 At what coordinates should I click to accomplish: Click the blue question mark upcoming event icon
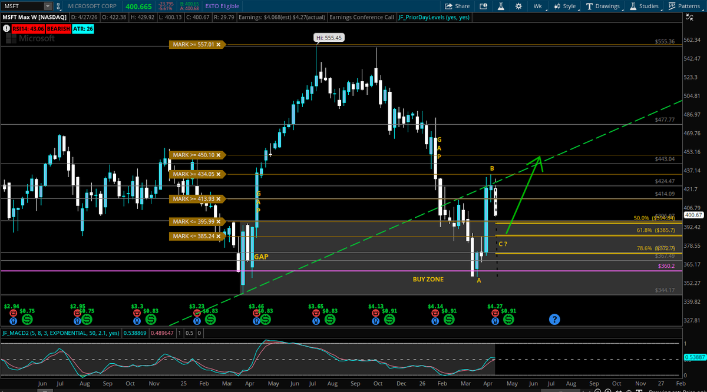point(554,319)
